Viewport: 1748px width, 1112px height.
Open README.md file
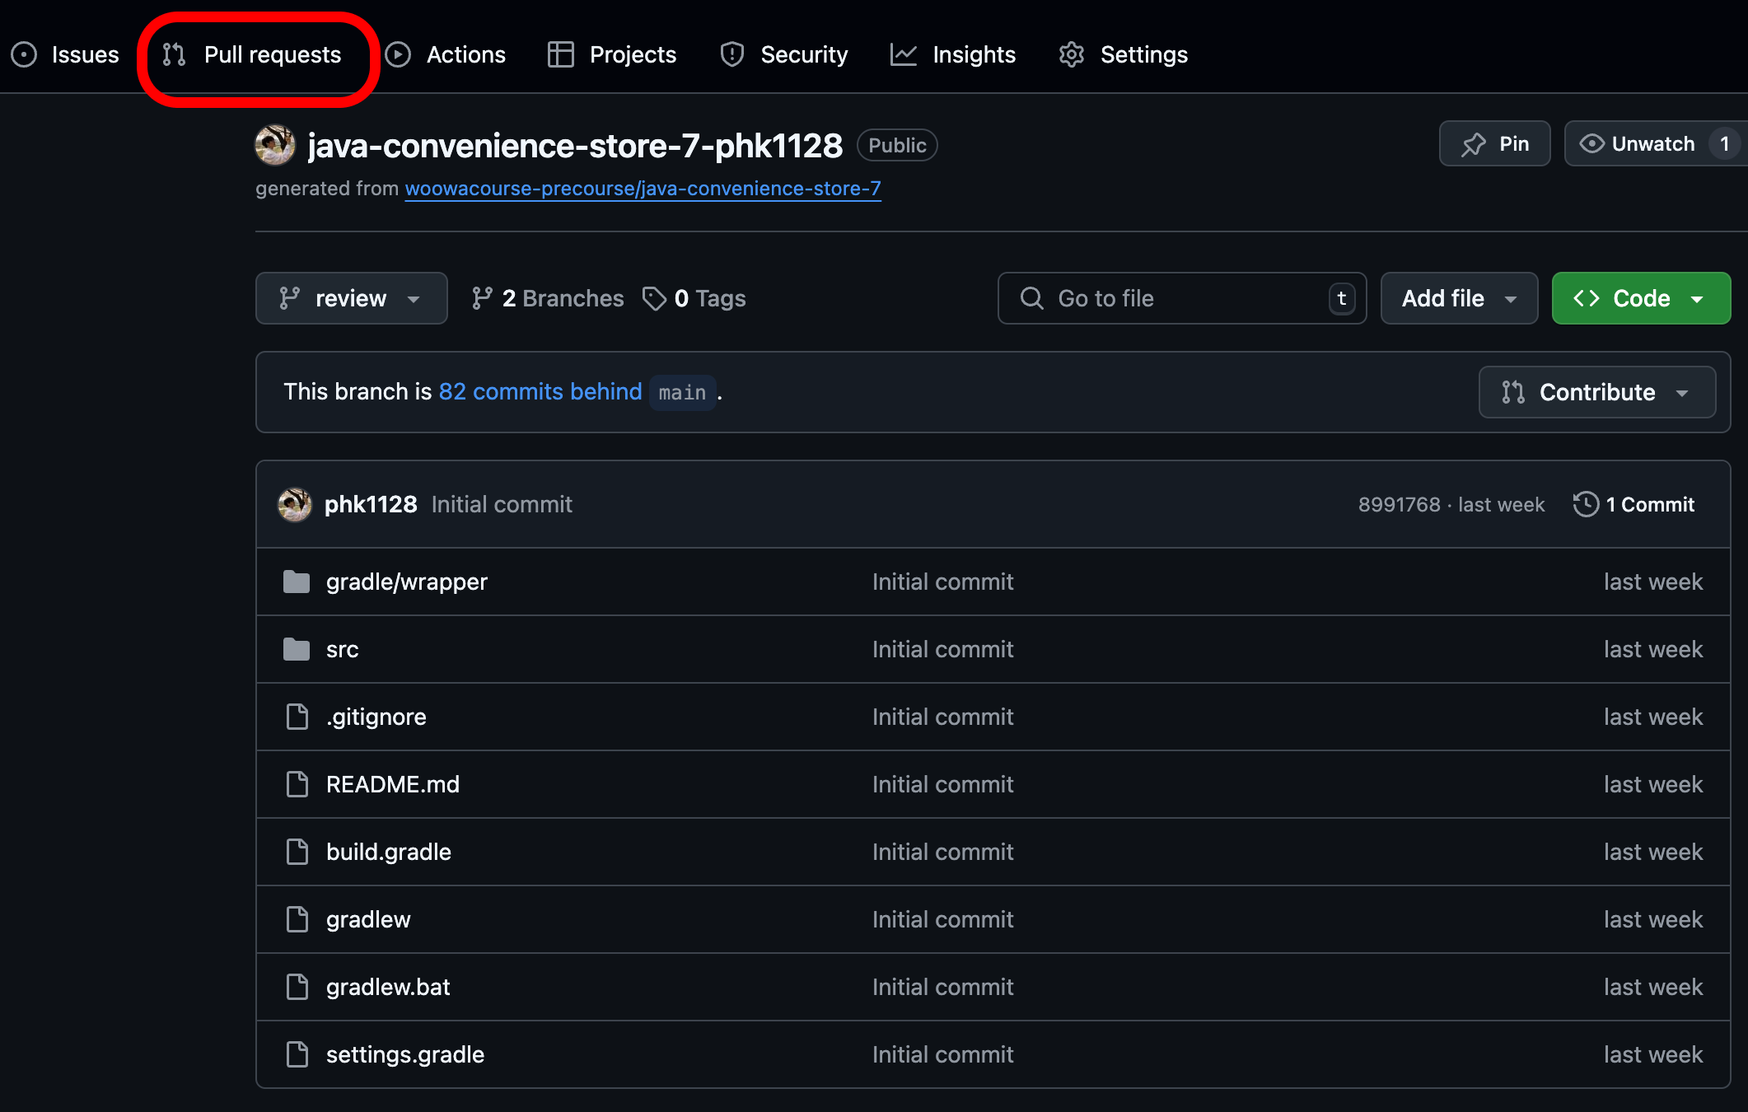tap(393, 784)
